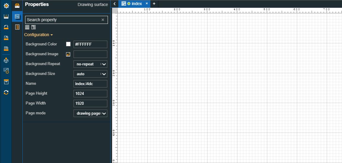Close the index tab
This screenshot has height=163, width=342.
point(147,4)
